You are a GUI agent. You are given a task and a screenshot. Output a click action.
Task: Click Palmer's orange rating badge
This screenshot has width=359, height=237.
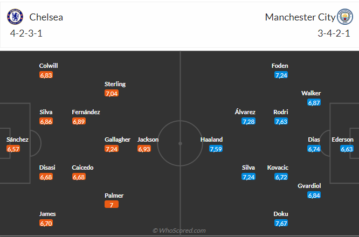tap(112, 204)
